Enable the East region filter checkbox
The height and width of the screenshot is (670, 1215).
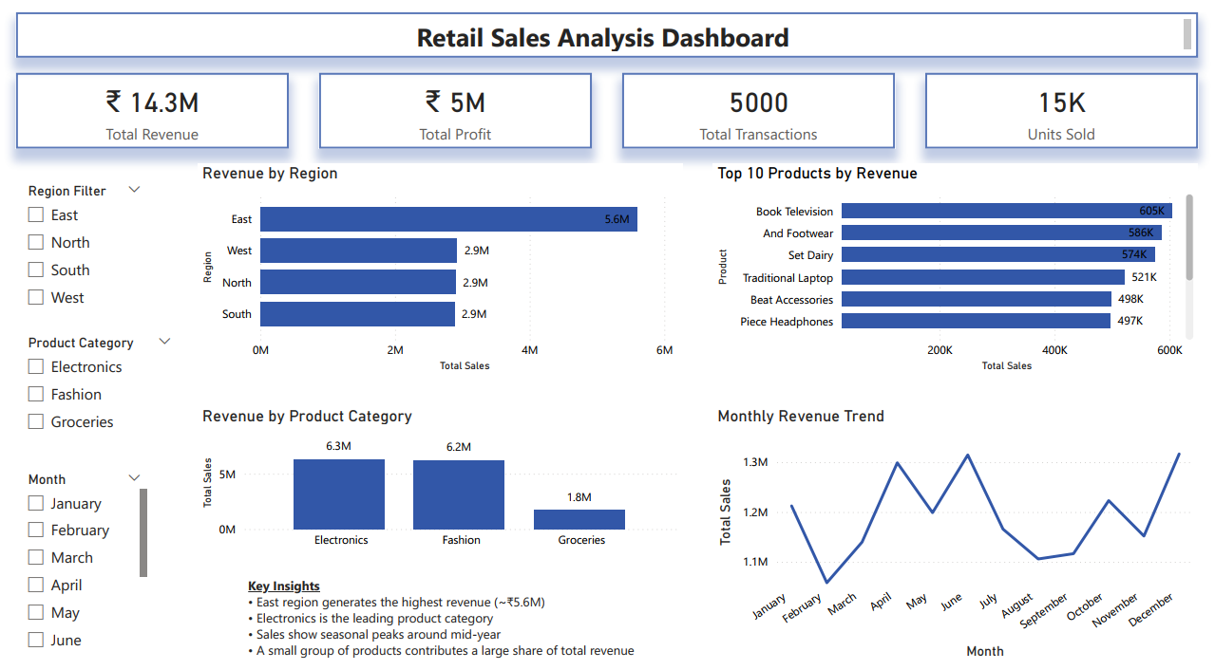[x=34, y=214]
